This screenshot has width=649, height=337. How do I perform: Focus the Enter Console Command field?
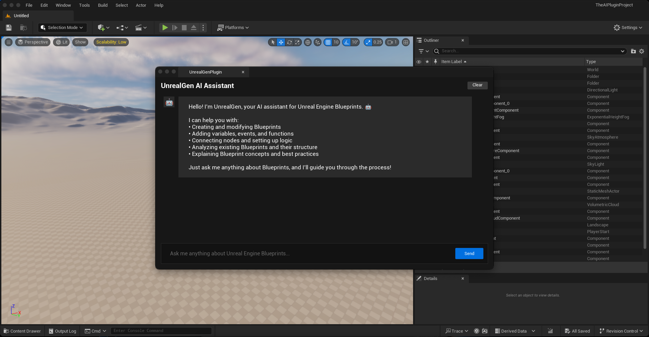[161, 331]
